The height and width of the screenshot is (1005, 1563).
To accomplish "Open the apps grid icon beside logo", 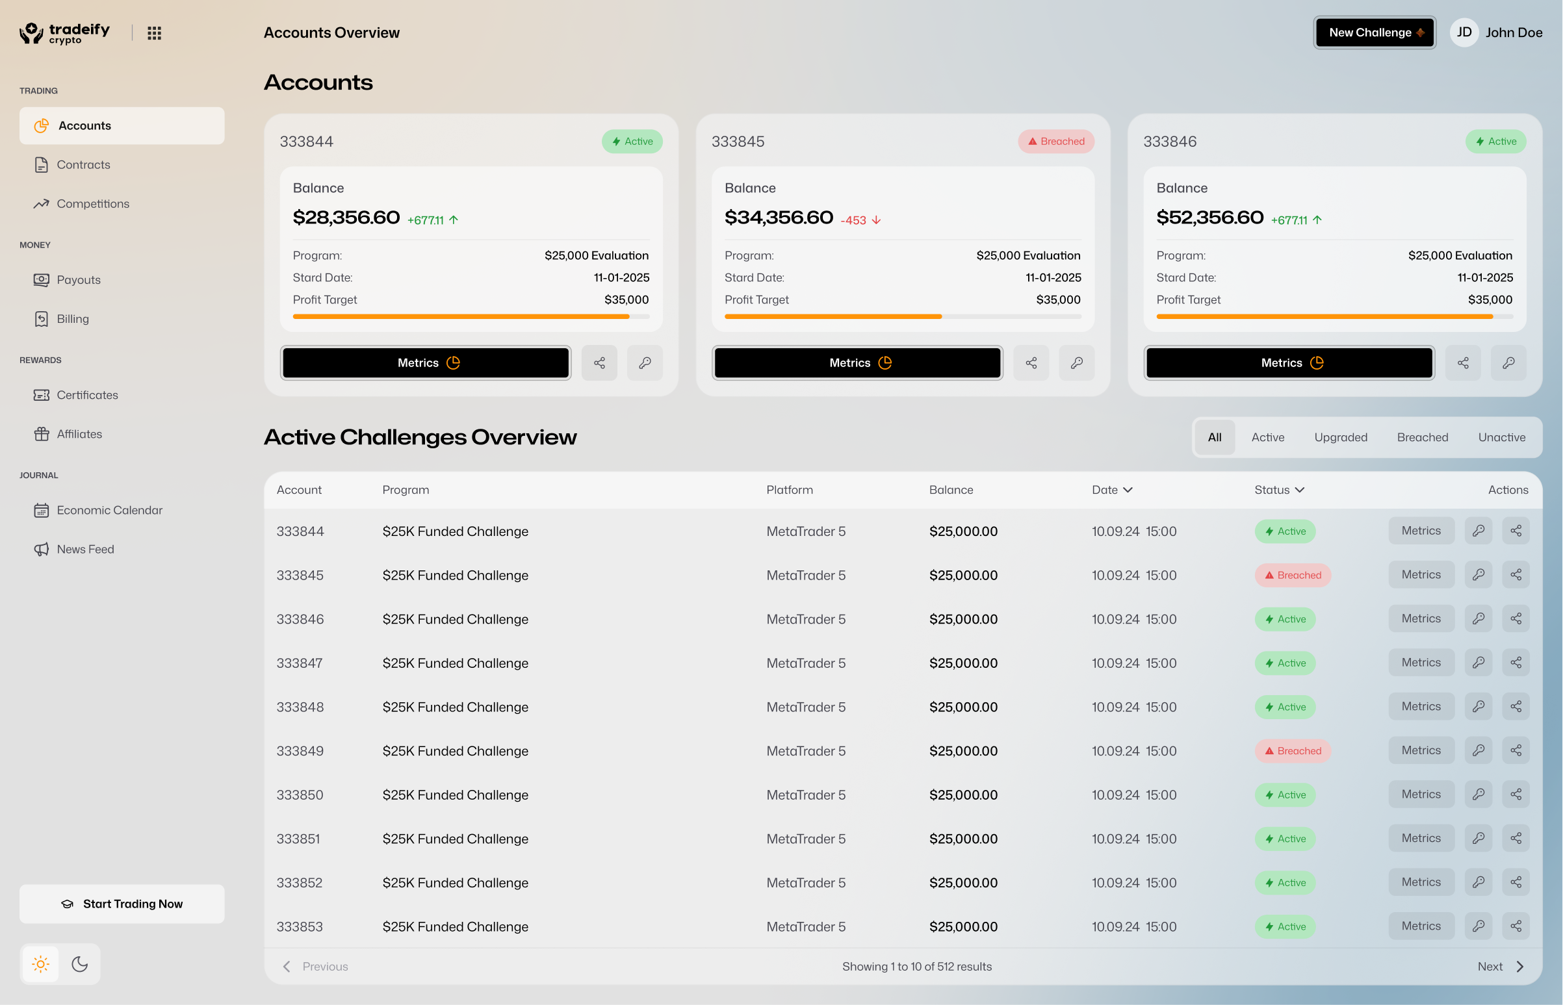I will click(x=154, y=32).
